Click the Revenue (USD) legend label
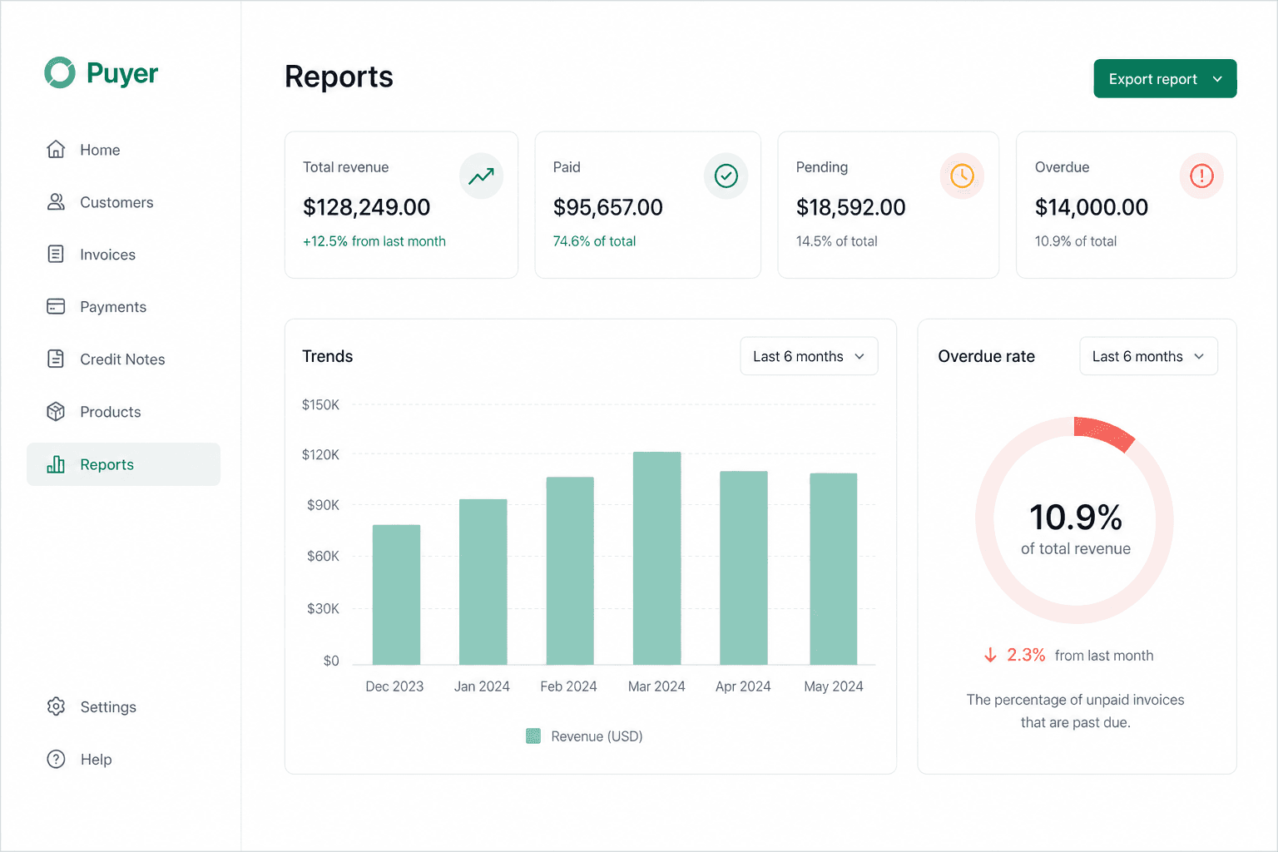Viewport: 1278px width, 852px height. tap(597, 736)
